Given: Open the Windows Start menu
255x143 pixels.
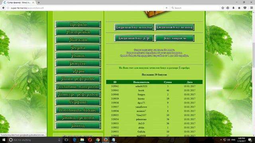Looking at the screenshot, I should click(4, 140).
